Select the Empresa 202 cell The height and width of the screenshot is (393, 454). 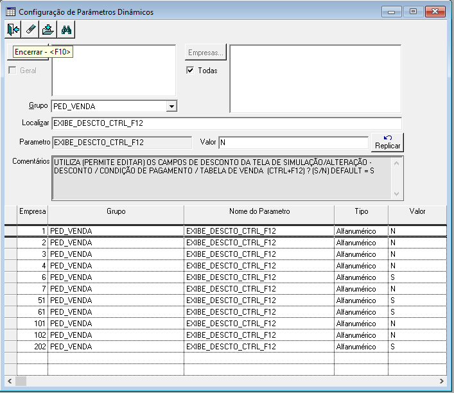point(32,347)
